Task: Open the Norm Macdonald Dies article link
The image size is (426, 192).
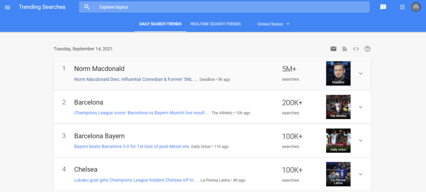Action: [x=136, y=79]
